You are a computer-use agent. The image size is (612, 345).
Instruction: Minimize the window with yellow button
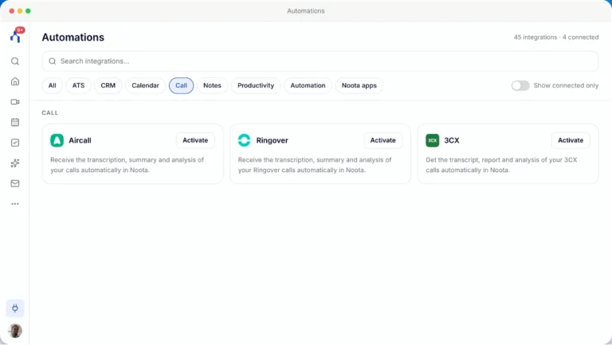[x=20, y=11]
